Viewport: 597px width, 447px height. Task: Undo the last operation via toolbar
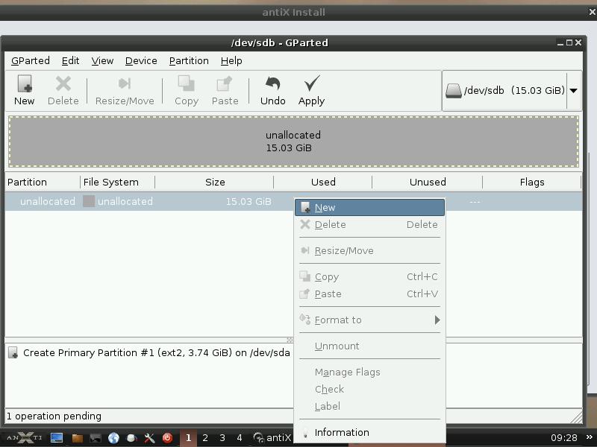pyautogui.click(x=273, y=90)
